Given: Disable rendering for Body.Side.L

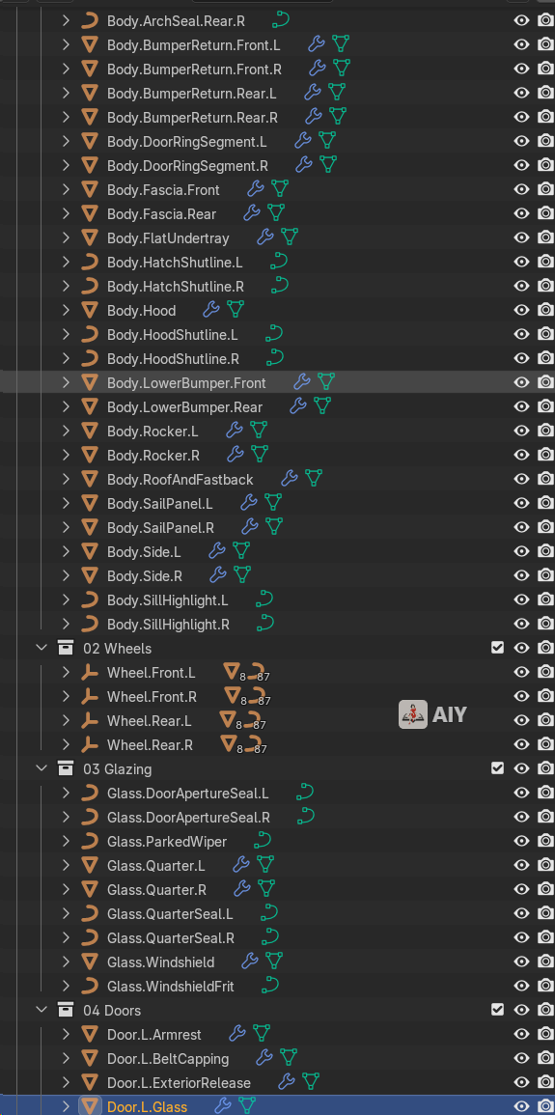Looking at the screenshot, I should [x=545, y=551].
